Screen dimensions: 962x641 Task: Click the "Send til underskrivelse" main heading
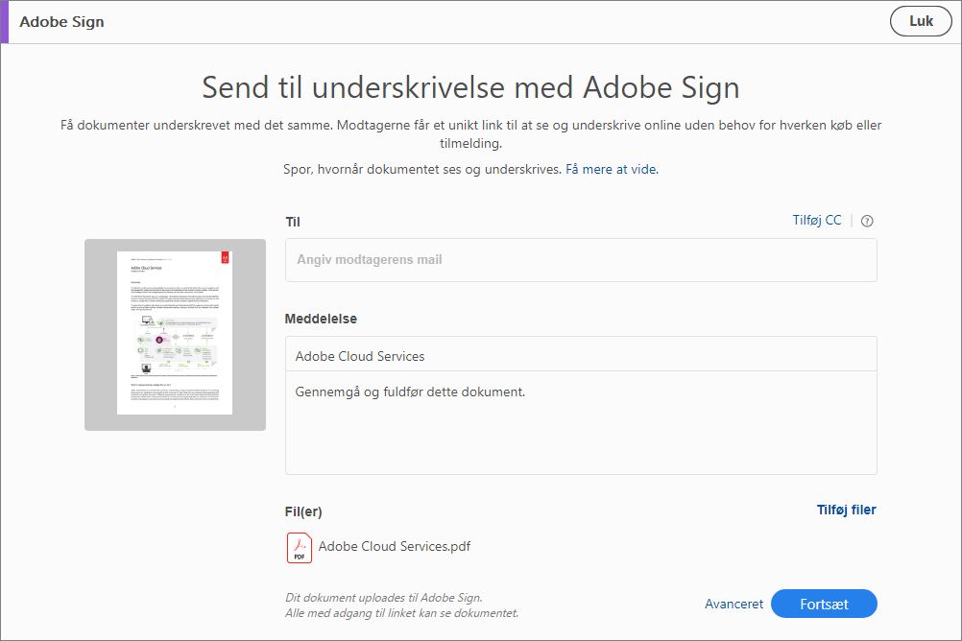tap(470, 88)
